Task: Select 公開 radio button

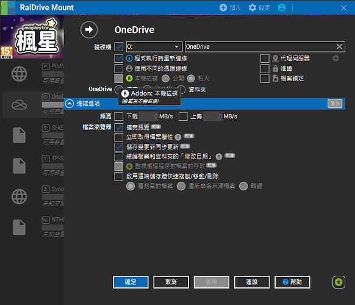Action: pos(165,79)
